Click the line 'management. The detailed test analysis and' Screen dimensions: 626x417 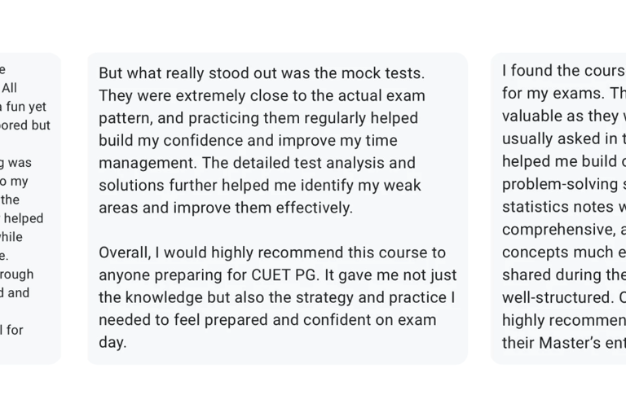coord(257,163)
